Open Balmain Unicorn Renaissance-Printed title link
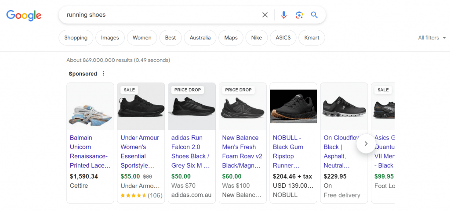450x211 pixels. (x=90, y=151)
